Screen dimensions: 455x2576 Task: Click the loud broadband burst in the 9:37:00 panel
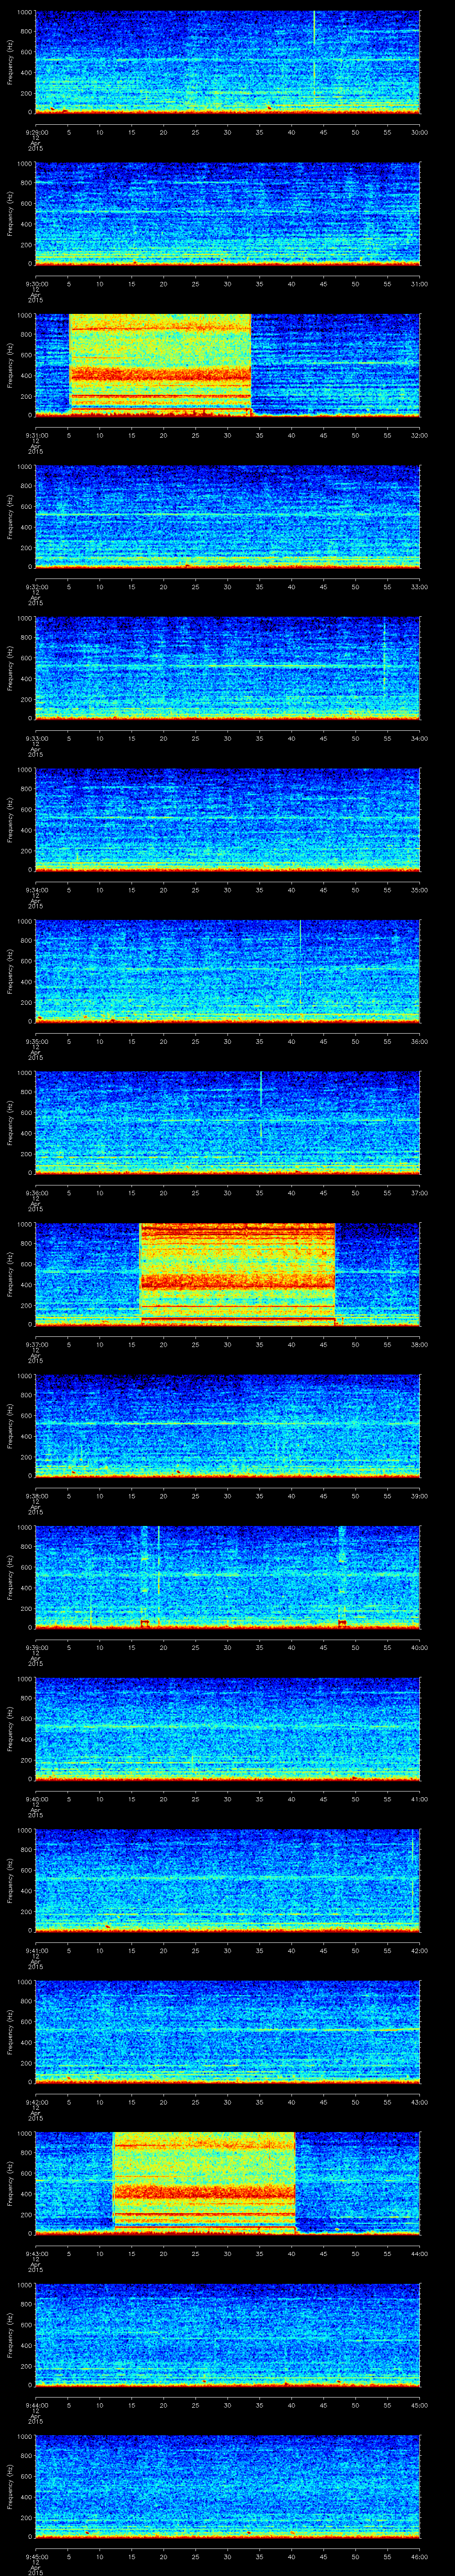tap(238, 1275)
